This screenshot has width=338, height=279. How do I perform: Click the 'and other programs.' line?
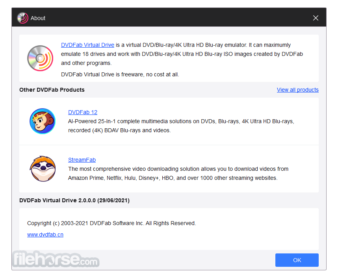[x=86, y=63]
